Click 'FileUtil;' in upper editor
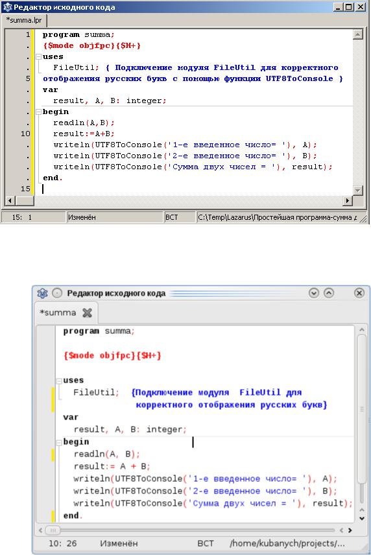 [x=76, y=67]
